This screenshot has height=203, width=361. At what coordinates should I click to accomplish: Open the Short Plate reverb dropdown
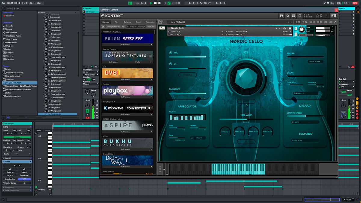315,62
